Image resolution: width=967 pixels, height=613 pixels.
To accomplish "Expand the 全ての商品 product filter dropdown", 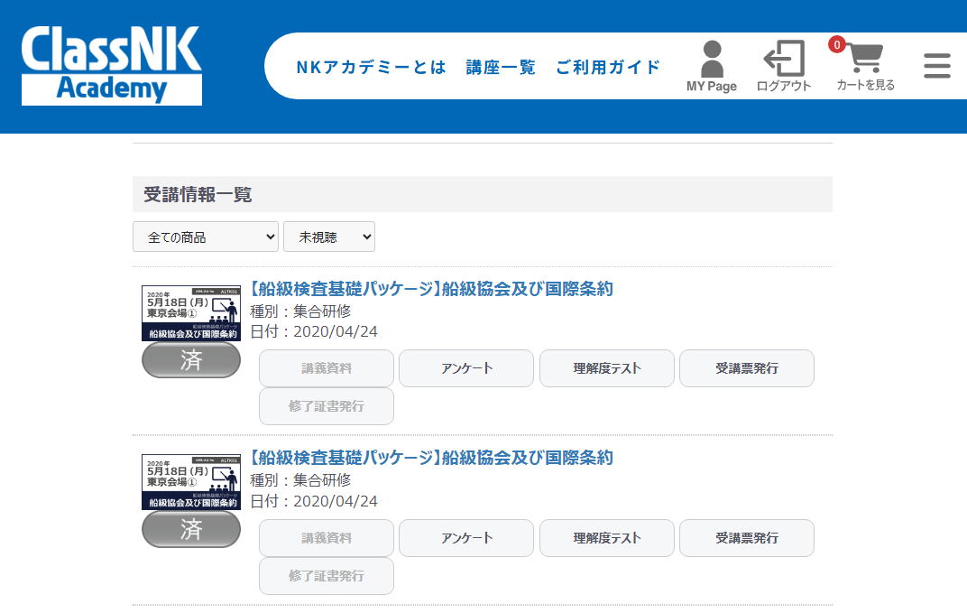I will [206, 237].
